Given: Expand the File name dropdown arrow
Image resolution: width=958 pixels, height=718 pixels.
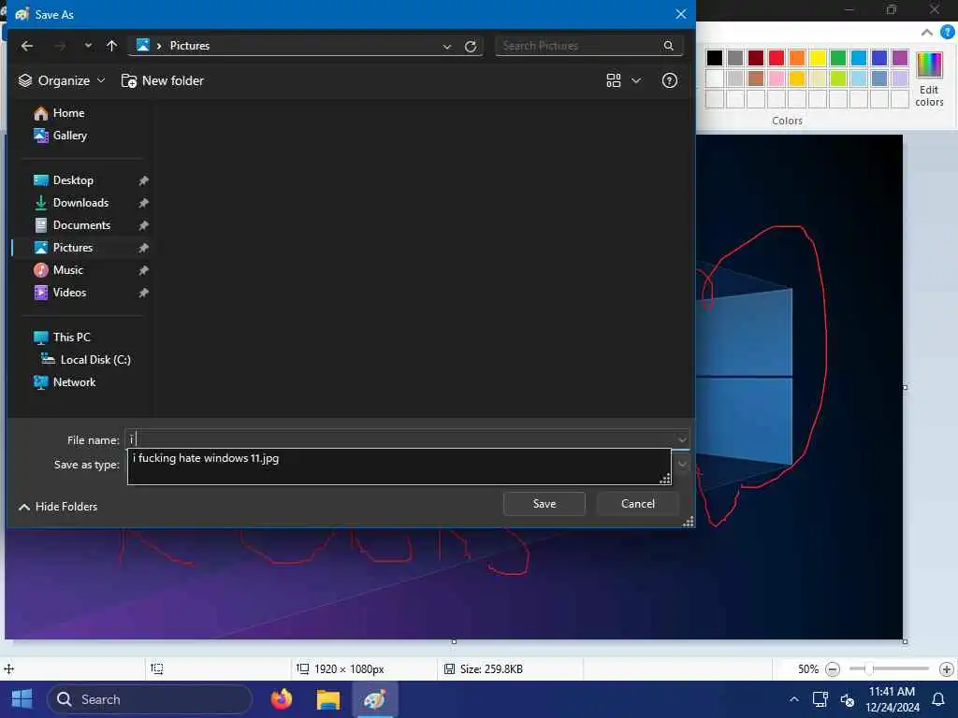Looking at the screenshot, I should (682, 439).
